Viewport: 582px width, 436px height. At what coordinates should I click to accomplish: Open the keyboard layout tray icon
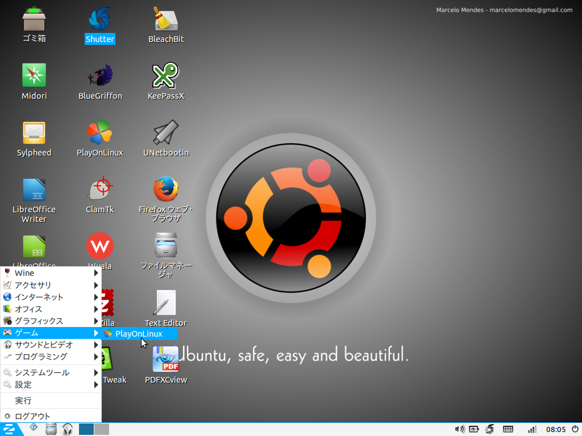tap(508, 429)
